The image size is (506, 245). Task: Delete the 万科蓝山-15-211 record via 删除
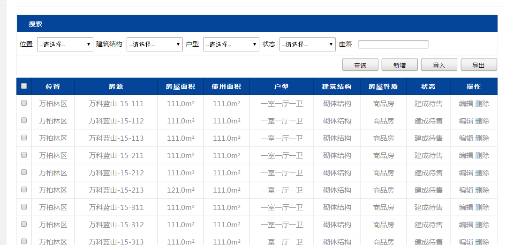[482, 156]
